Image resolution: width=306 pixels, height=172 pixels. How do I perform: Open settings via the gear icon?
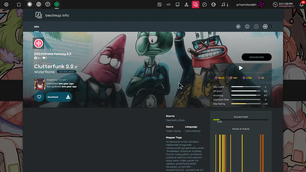coord(6,4)
